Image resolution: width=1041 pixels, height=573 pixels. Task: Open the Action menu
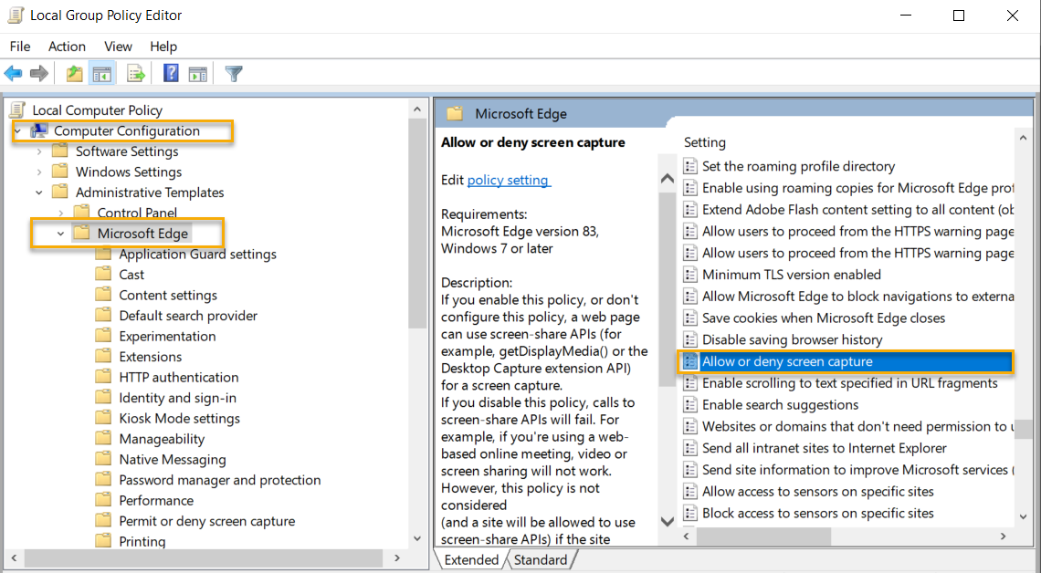pos(67,46)
